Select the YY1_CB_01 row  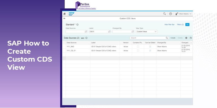point(127,51)
